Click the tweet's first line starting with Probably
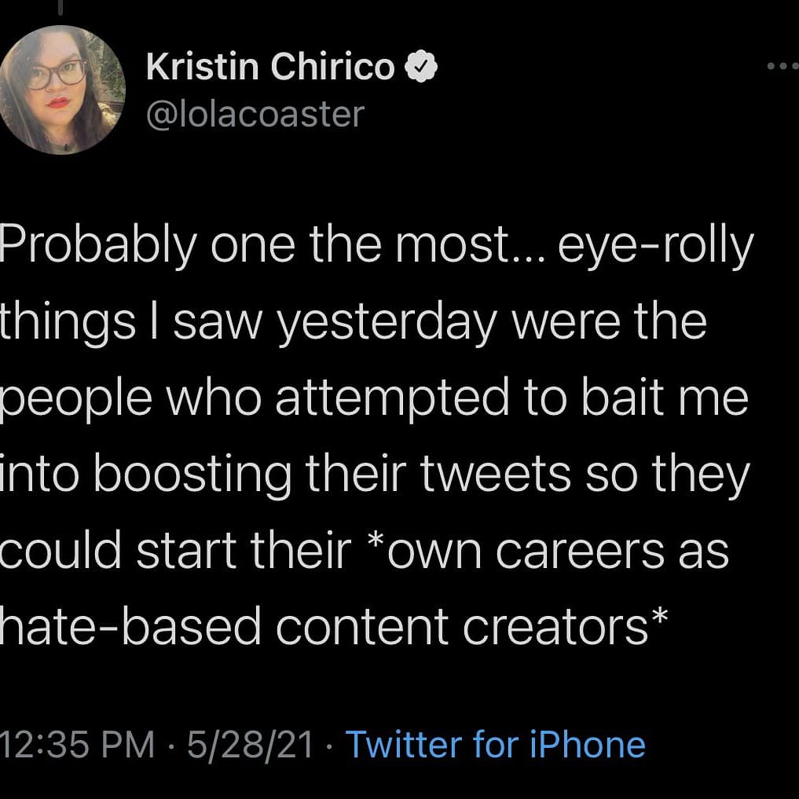 pos(376,247)
